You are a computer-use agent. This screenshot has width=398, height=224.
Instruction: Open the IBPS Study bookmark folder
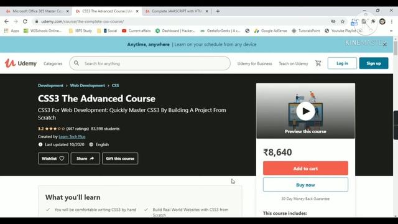(80, 30)
